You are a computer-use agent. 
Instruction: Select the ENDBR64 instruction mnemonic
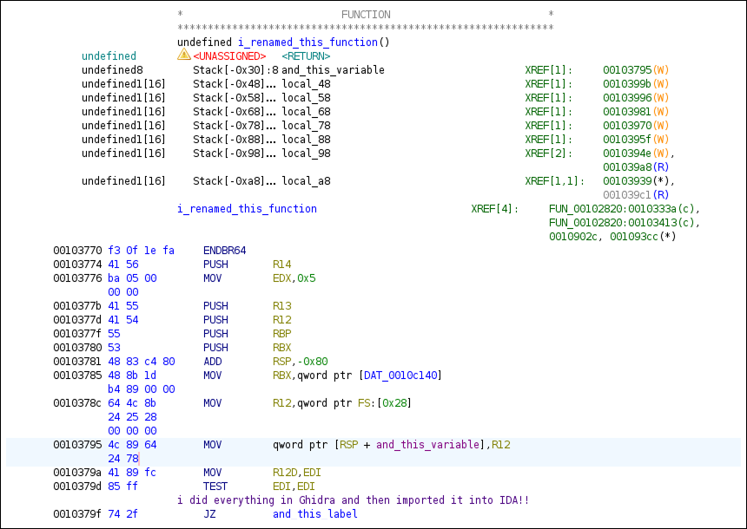pos(227,250)
